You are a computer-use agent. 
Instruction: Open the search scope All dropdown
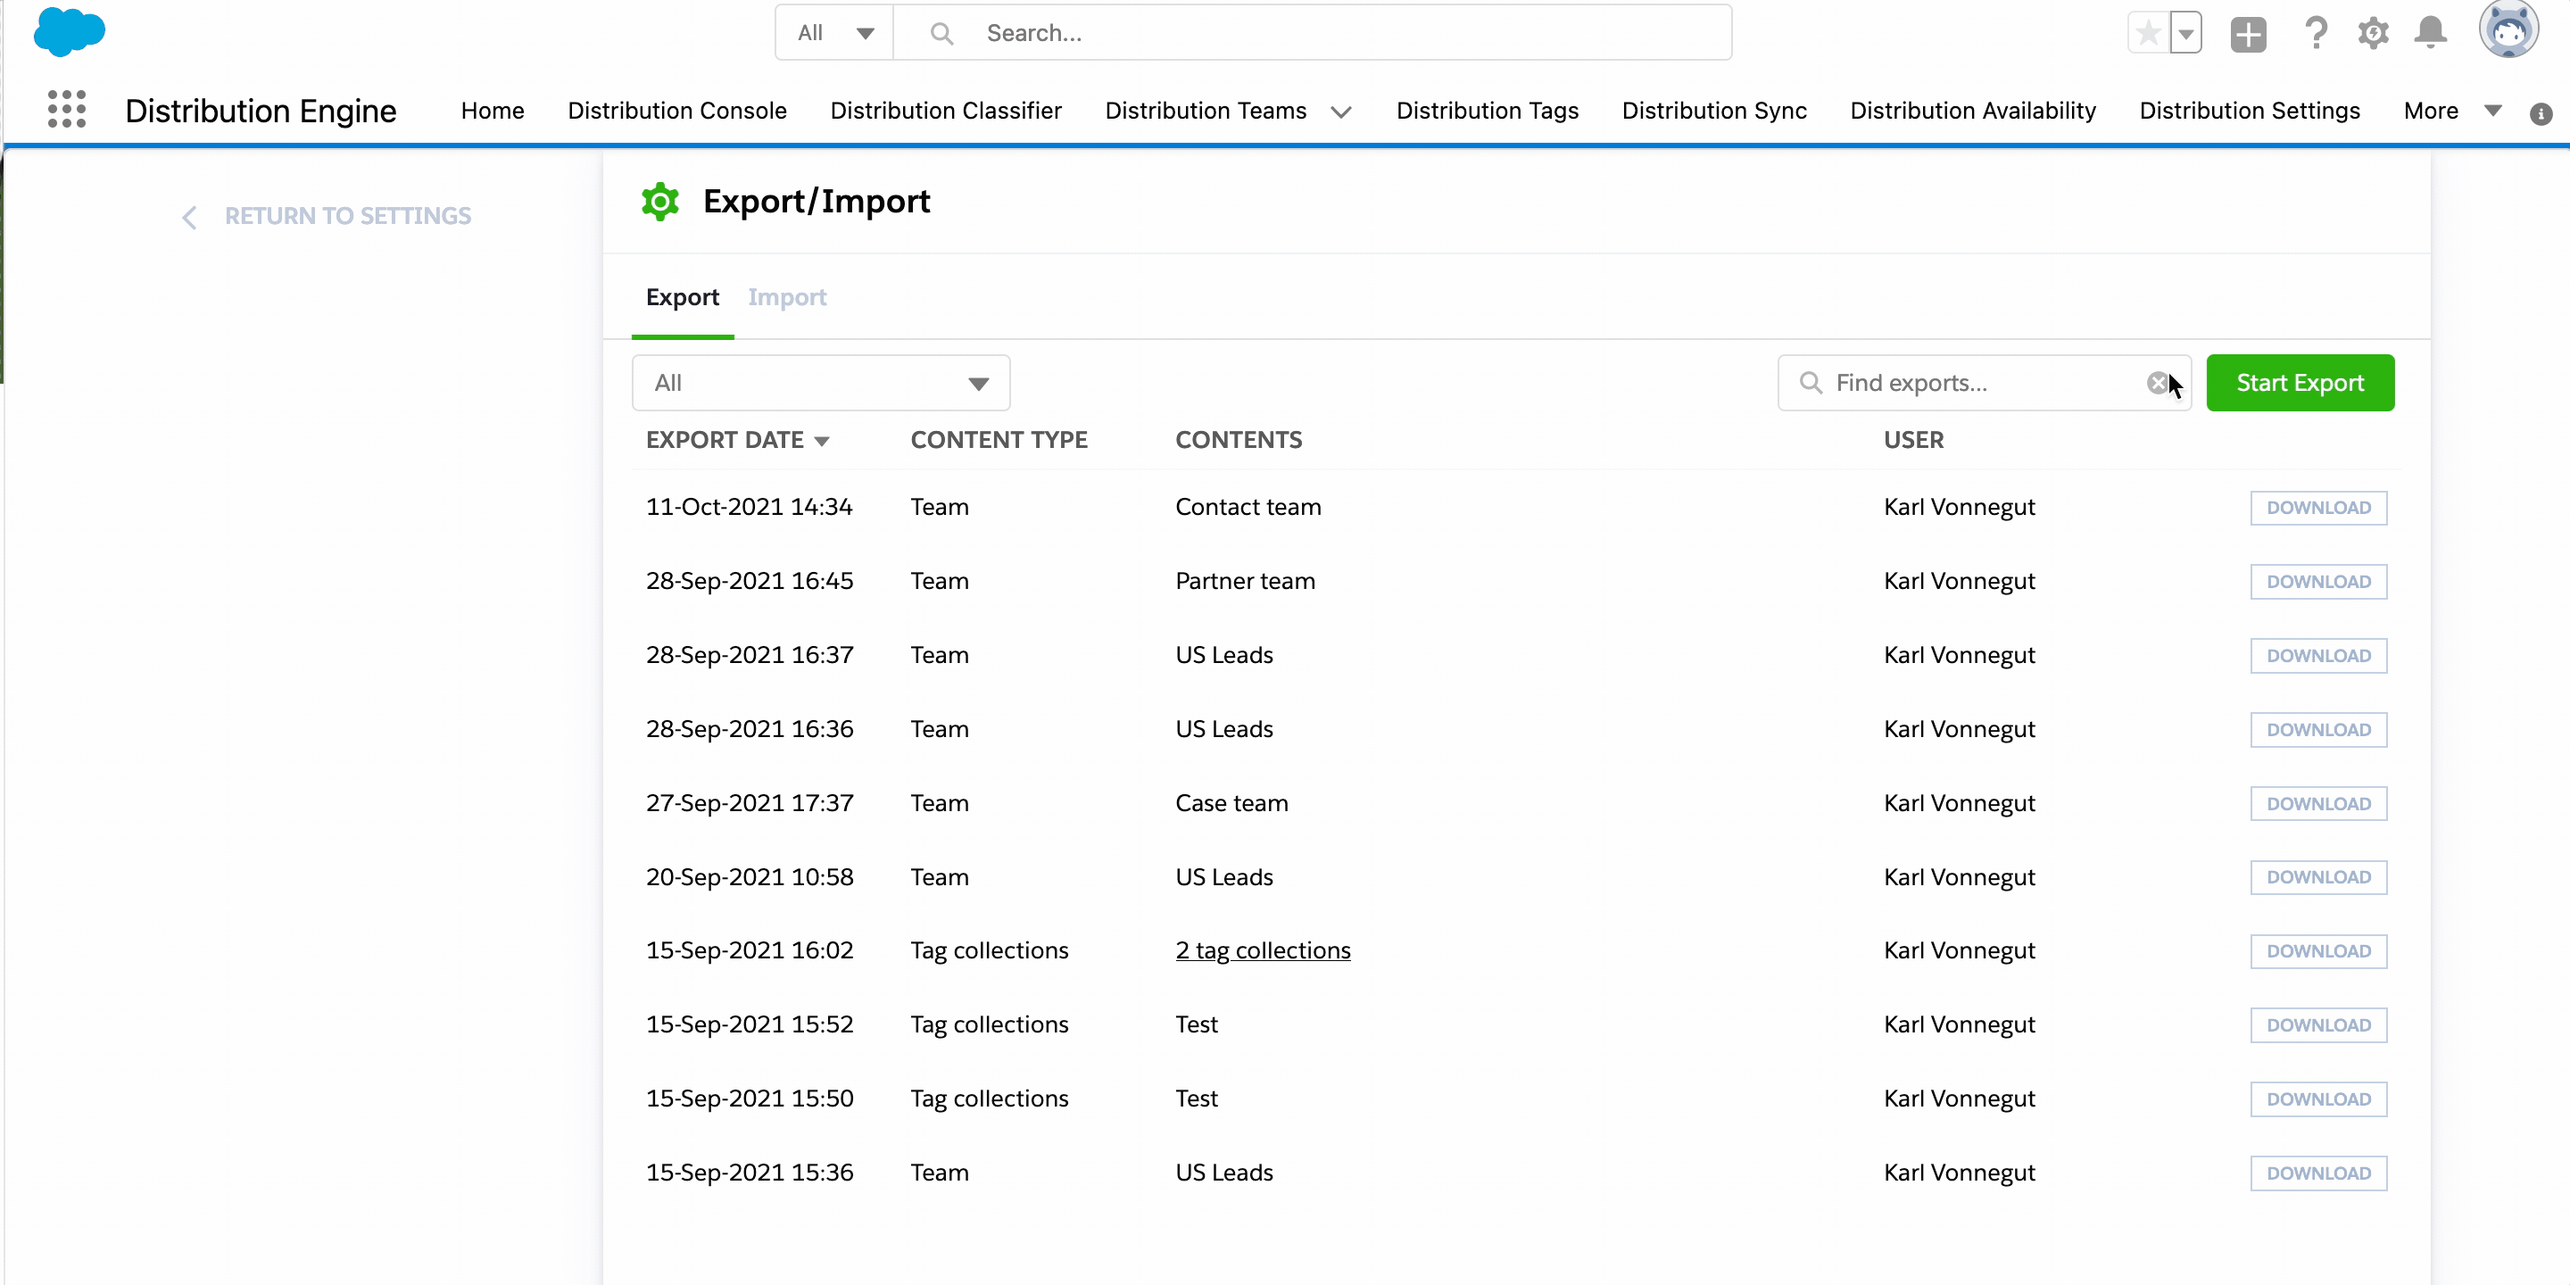(835, 33)
